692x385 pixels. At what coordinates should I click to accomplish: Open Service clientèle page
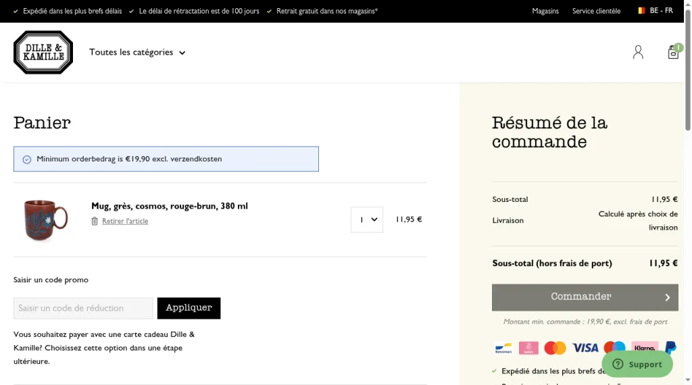point(596,11)
